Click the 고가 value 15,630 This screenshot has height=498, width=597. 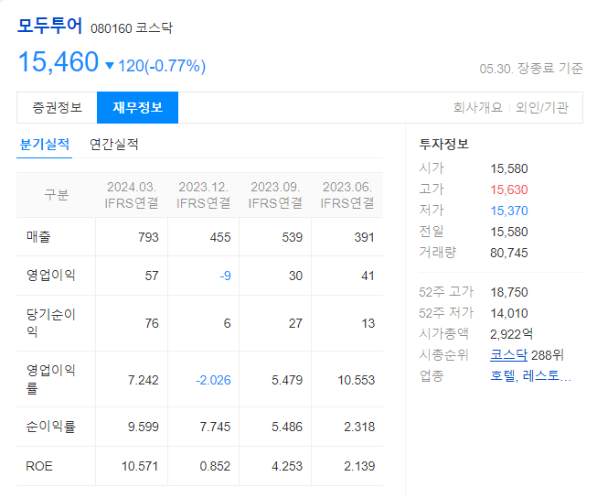tap(509, 189)
